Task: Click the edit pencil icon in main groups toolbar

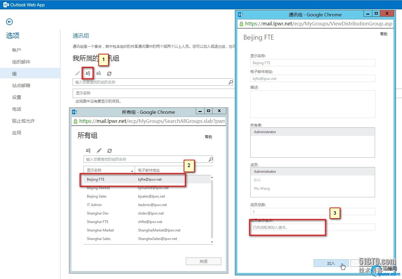Action: [x=77, y=73]
